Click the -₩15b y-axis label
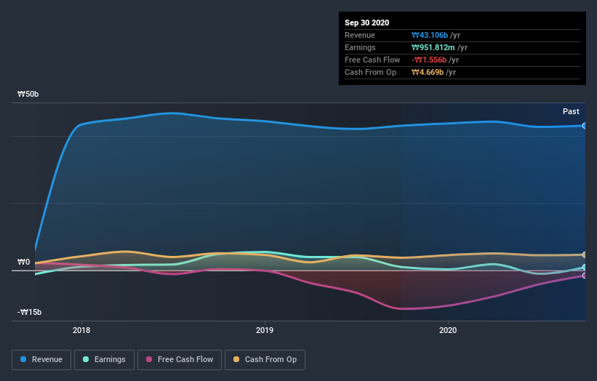Screen dimensions: 597x381 click(x=29, y=312)
